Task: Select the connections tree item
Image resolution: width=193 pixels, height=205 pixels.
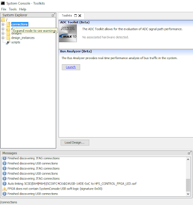Action: pyautogui.click(x=20, y=24)
